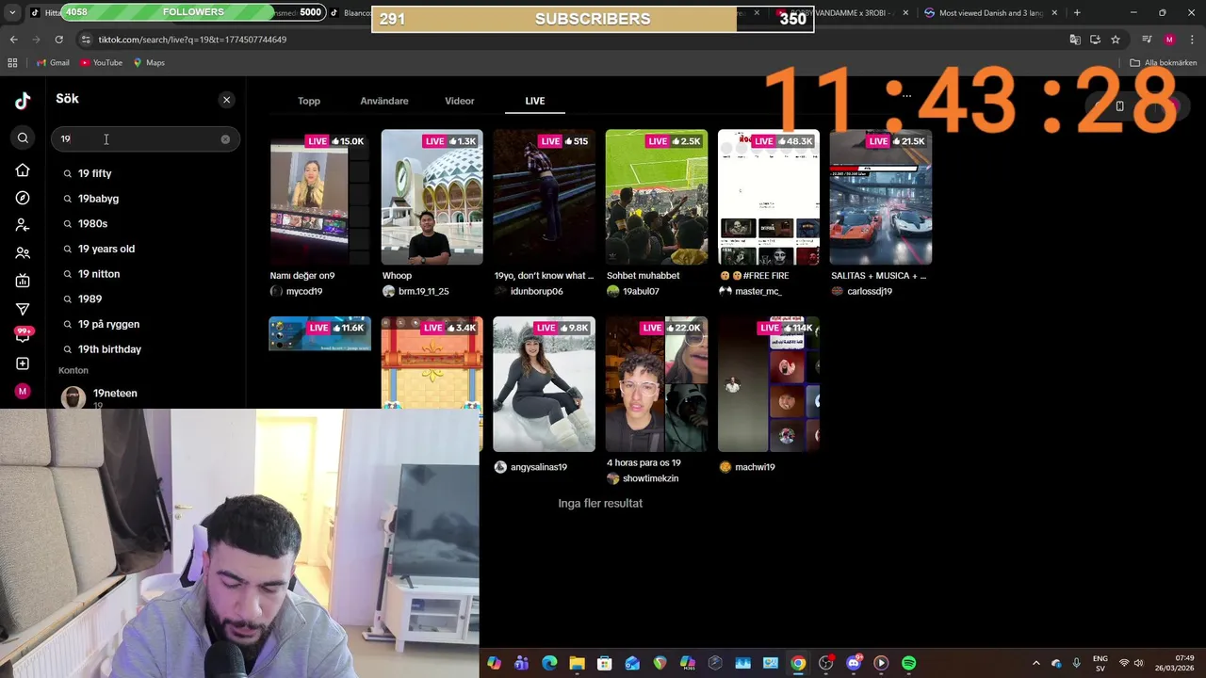The image size is (1206, 678).
Task: Open Microsoft Edge from the taskbar
Action: (549, 663)
